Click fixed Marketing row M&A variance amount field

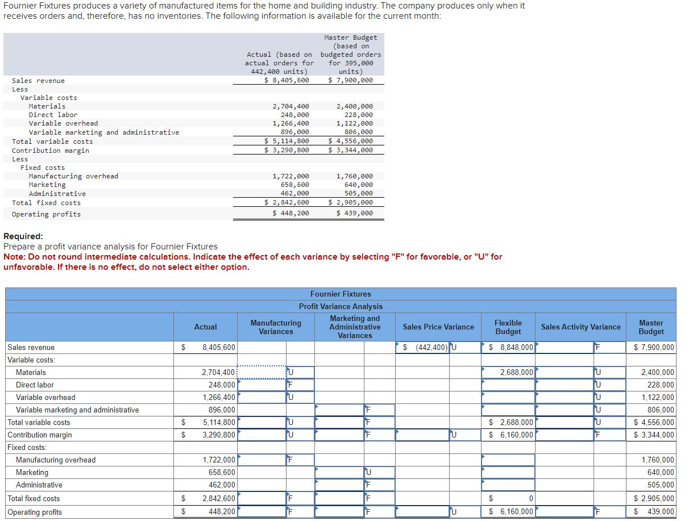coord(339,473)
